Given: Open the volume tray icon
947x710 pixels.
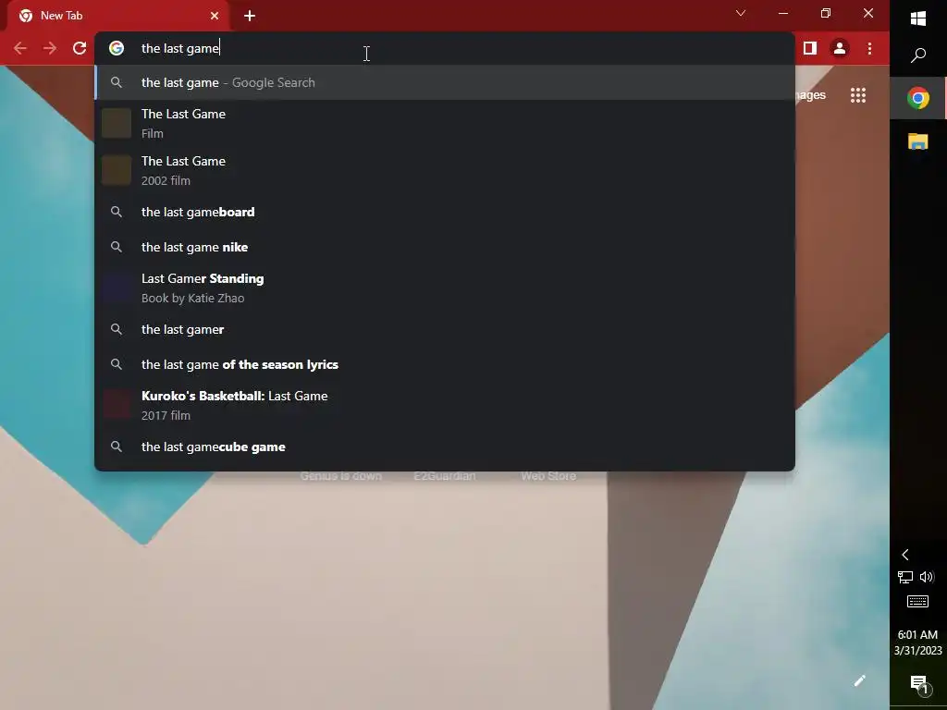Looking at the screenshot, I should (x=927, y=577).
